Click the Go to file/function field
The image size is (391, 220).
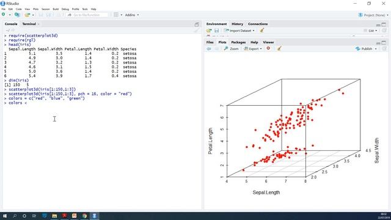tap(87, 15)
